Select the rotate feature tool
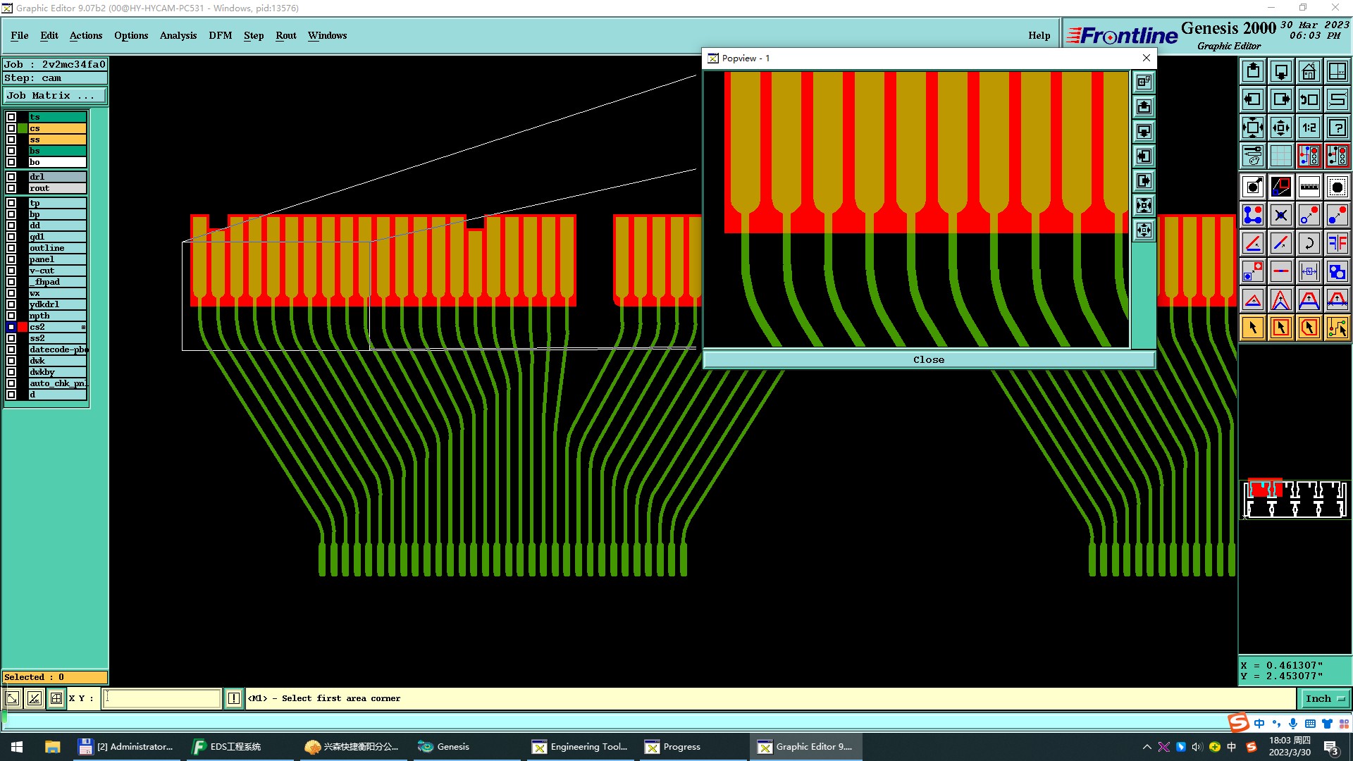Viewport: 1353px width, 761px height. 1309,243
